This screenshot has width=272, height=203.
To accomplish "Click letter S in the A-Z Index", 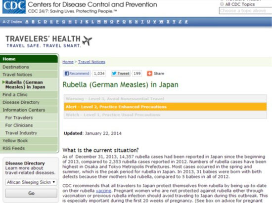I will pyautogui.click(x=136, y=22).
